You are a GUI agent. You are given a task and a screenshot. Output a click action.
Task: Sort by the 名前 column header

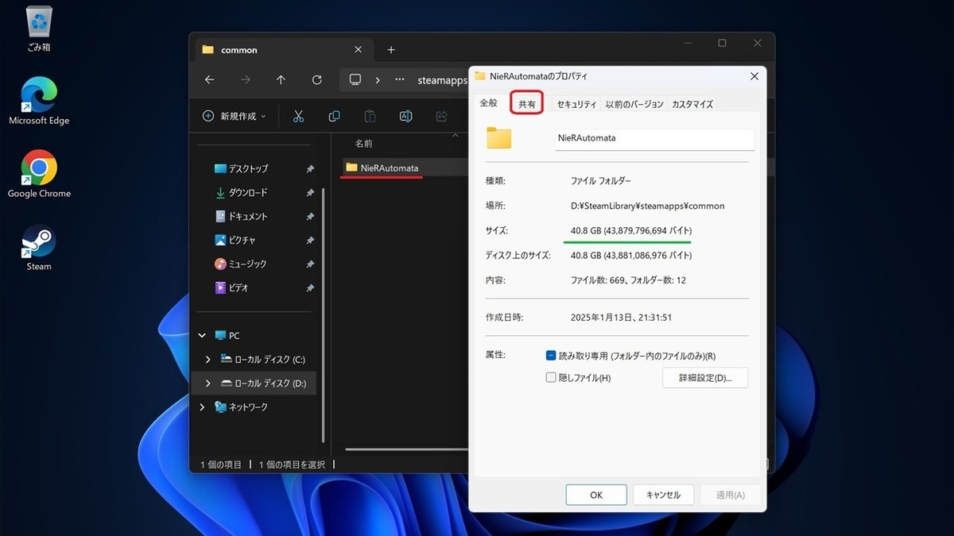(363, 144)
